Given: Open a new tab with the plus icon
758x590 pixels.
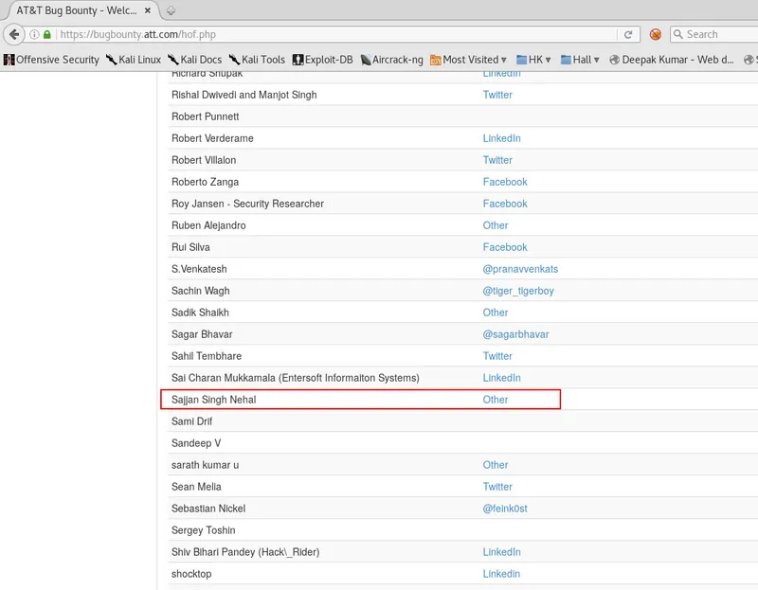Looking at the screenshot, I should coord(171,10).
